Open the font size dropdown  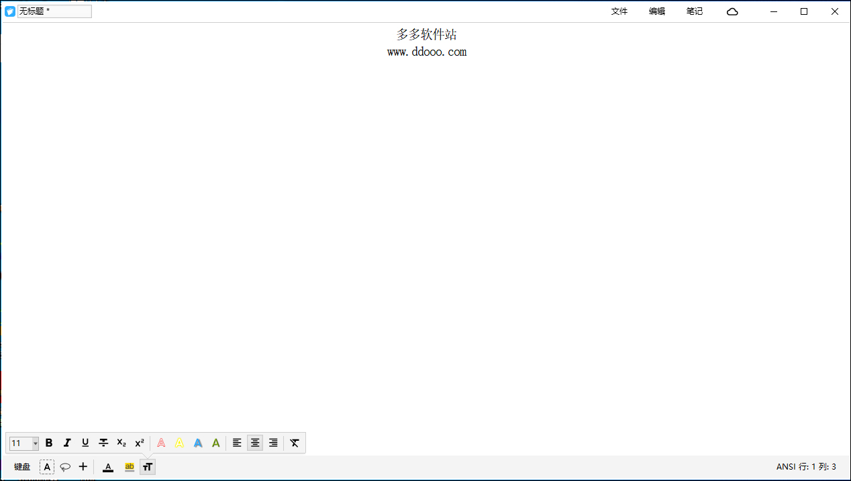36,443
